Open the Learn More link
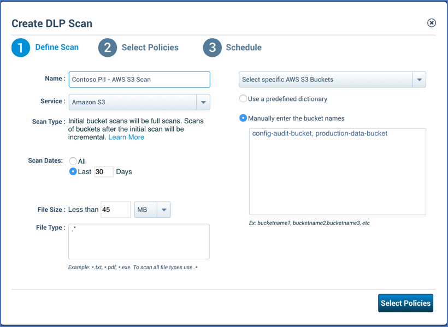Image resolution: width=448 pixels, height=327 pixels. click(126, 137)
